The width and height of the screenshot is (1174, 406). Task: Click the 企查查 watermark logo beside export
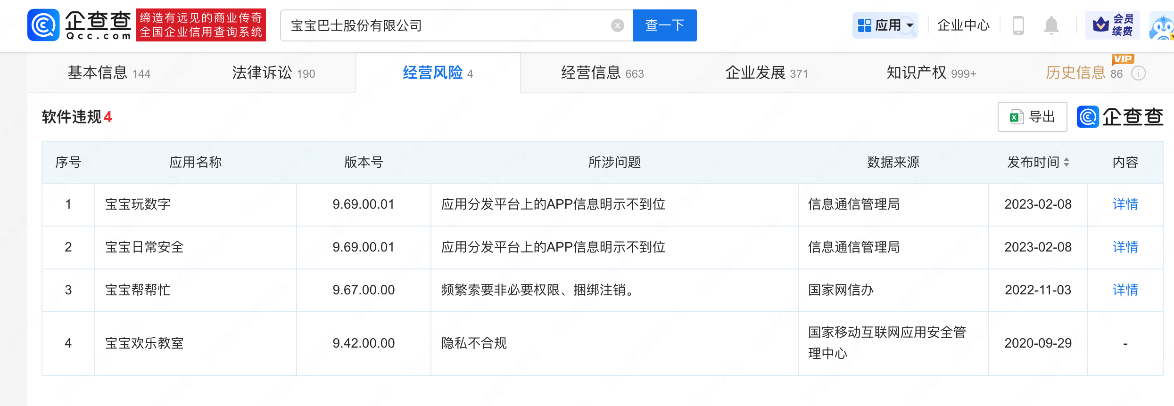click(1120, 117)
